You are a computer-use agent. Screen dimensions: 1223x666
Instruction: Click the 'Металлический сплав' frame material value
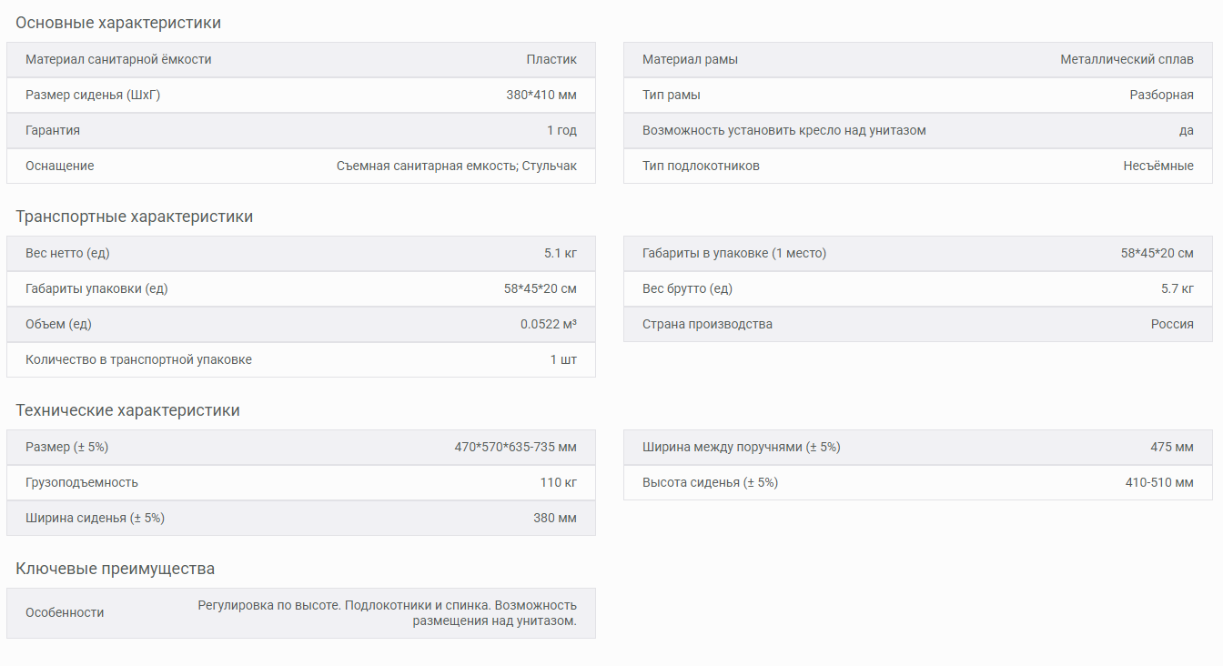pyautogui.click(x=1127, y=59)
